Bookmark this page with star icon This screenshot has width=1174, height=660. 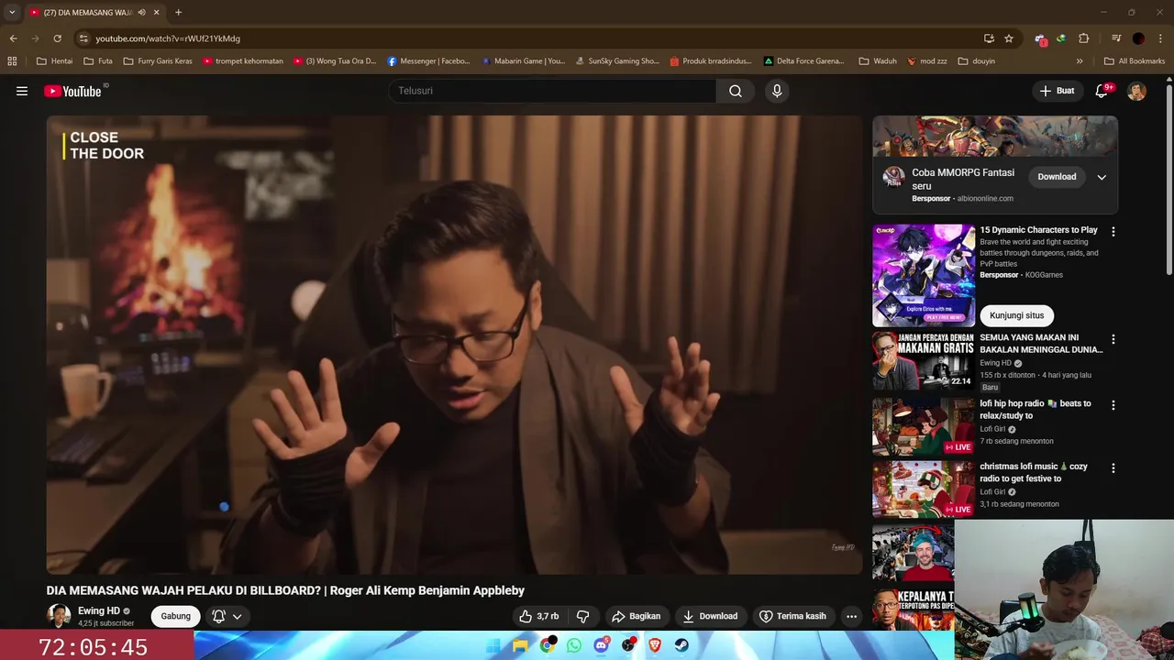1009,38
